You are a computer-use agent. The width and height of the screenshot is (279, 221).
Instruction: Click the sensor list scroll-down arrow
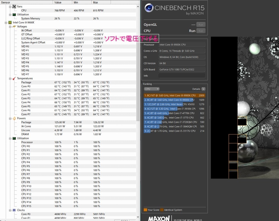(138, 217)
